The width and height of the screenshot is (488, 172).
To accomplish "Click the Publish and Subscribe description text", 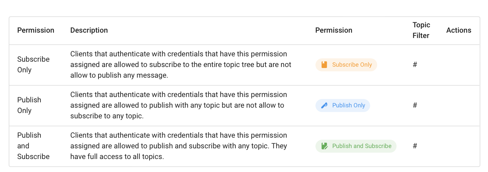I will 179,146.
